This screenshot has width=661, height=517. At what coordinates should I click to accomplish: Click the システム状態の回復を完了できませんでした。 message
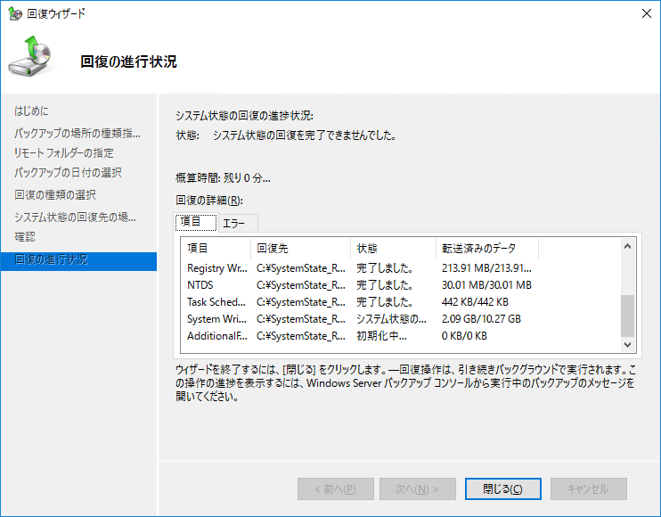click(305, 135)
